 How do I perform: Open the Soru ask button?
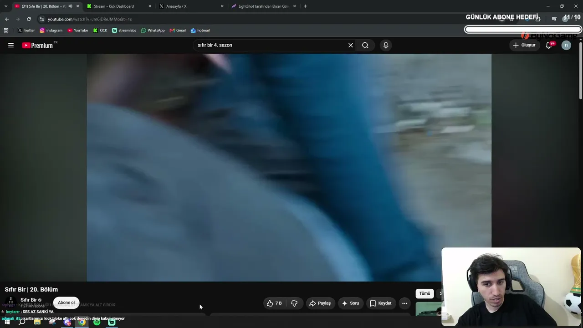coord(350,303)
